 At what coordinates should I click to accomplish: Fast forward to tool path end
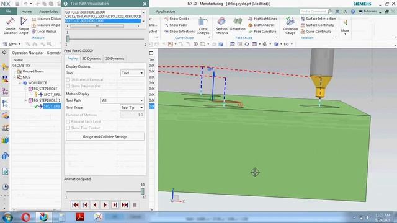point(125,205)
